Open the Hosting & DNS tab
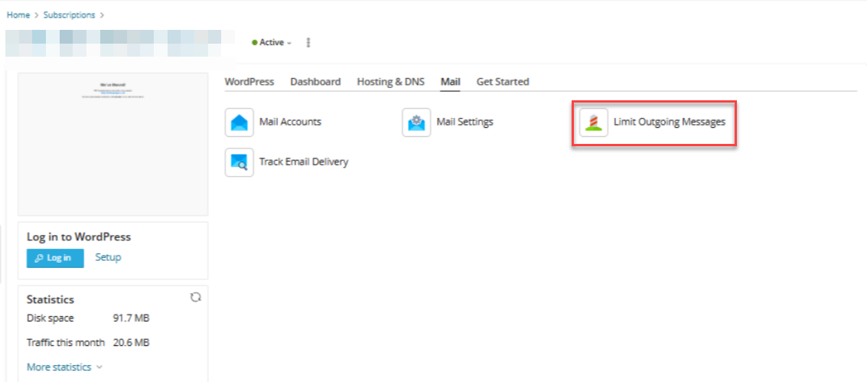 pyautogui.click(x=391, y=82)
